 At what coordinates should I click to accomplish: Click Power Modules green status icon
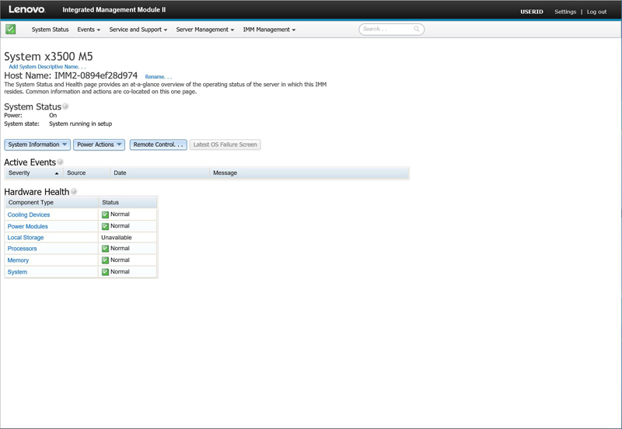tap(105, 226)
